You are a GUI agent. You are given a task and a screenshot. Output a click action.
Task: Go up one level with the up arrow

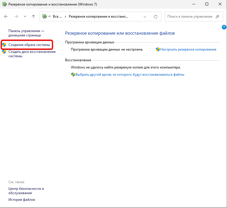click(34, 16)
